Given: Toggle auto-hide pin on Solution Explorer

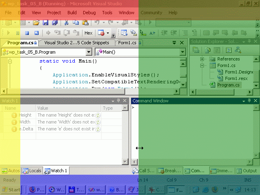Looking at the screenshot, I should pos(249,41).
